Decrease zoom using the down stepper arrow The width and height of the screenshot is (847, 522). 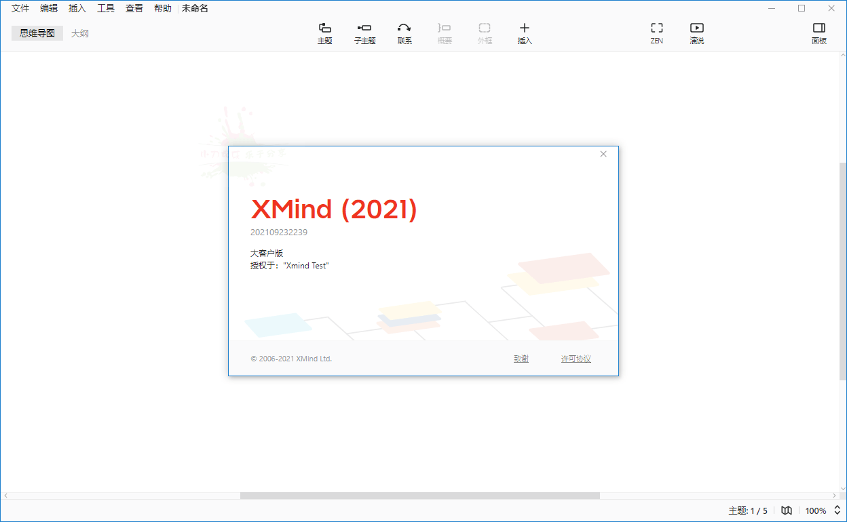pyautogui.click(x=837, y=513)
